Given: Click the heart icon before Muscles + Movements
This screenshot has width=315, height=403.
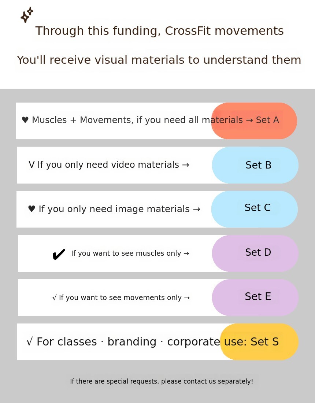Looking at the screenshot, I should (x=25, y=120).
